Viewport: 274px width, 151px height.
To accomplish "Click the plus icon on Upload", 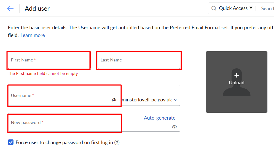I will 237,75.
